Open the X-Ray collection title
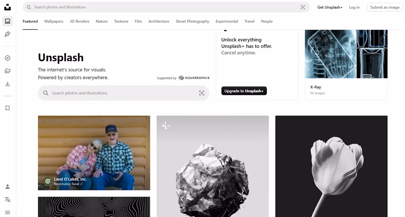Screen dimensions: 405x217 click(x=316, y=87)
